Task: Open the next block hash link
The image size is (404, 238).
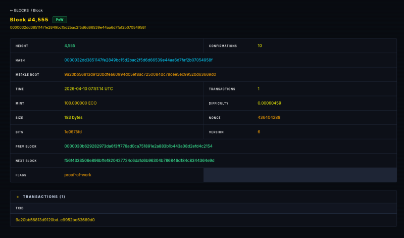Action: 139,160
